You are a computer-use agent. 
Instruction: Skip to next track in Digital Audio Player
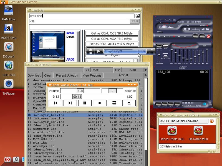(70, 103)
